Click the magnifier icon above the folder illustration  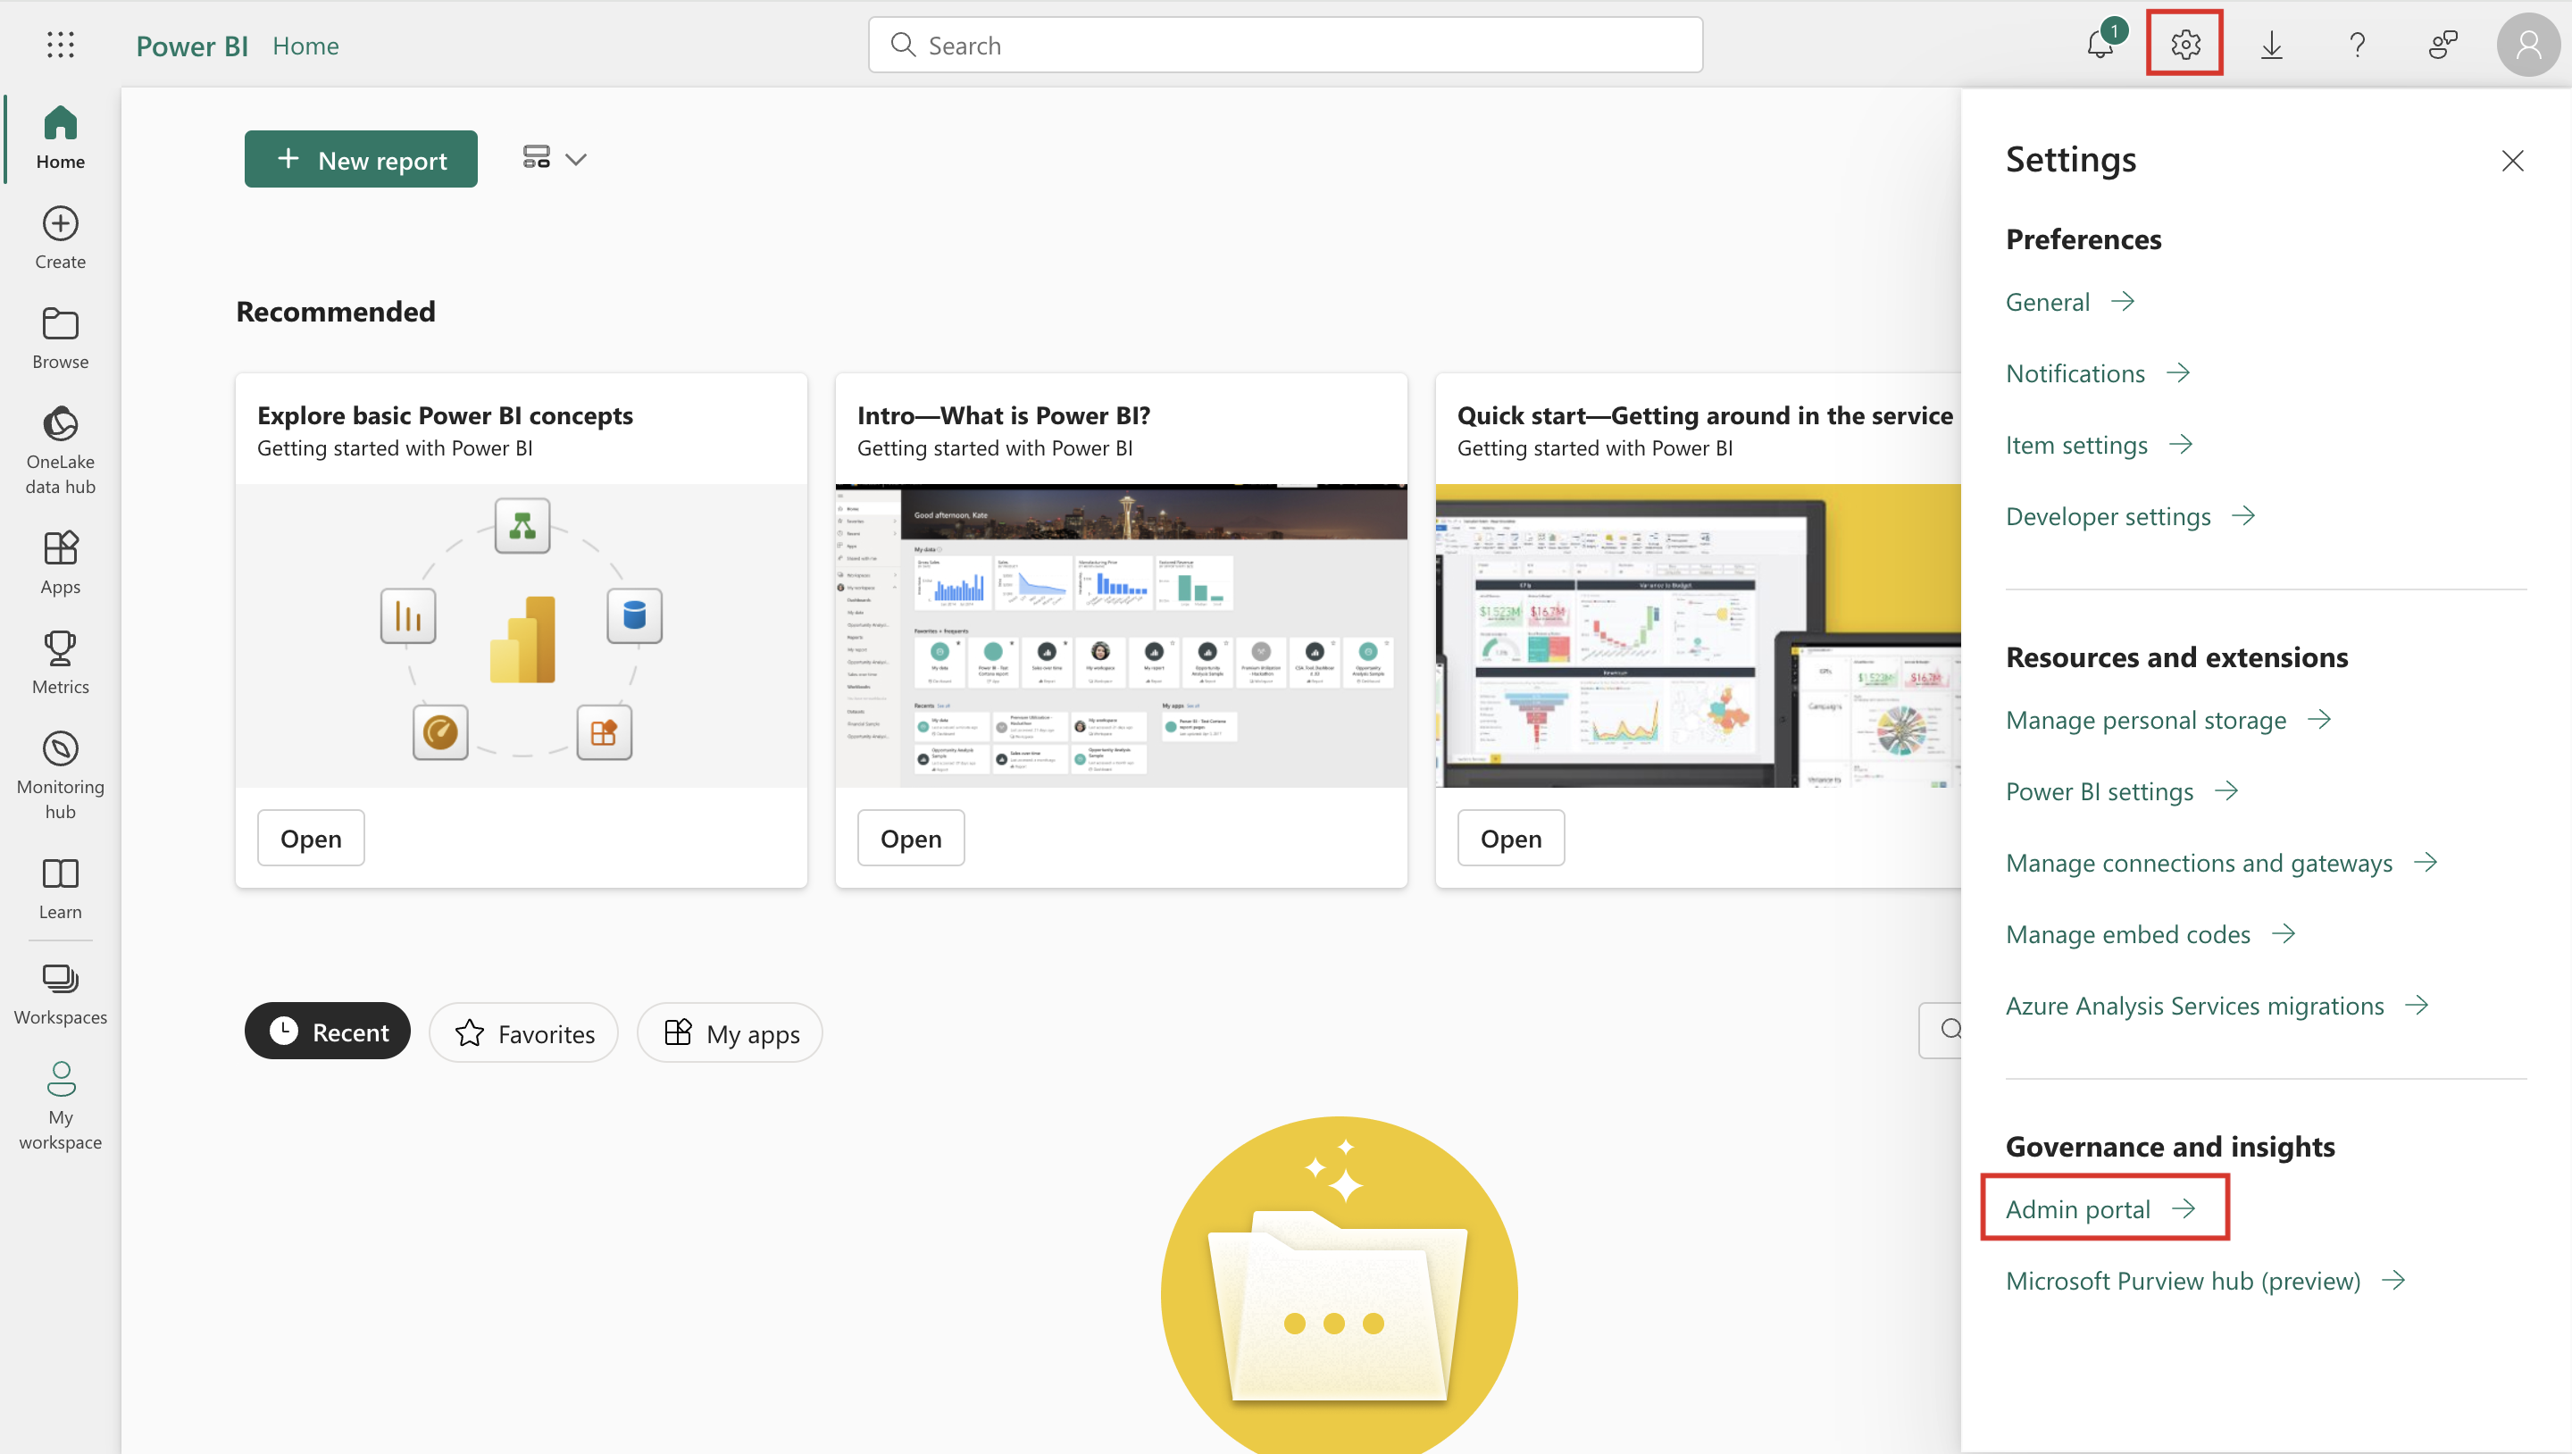(1950, 1029)
